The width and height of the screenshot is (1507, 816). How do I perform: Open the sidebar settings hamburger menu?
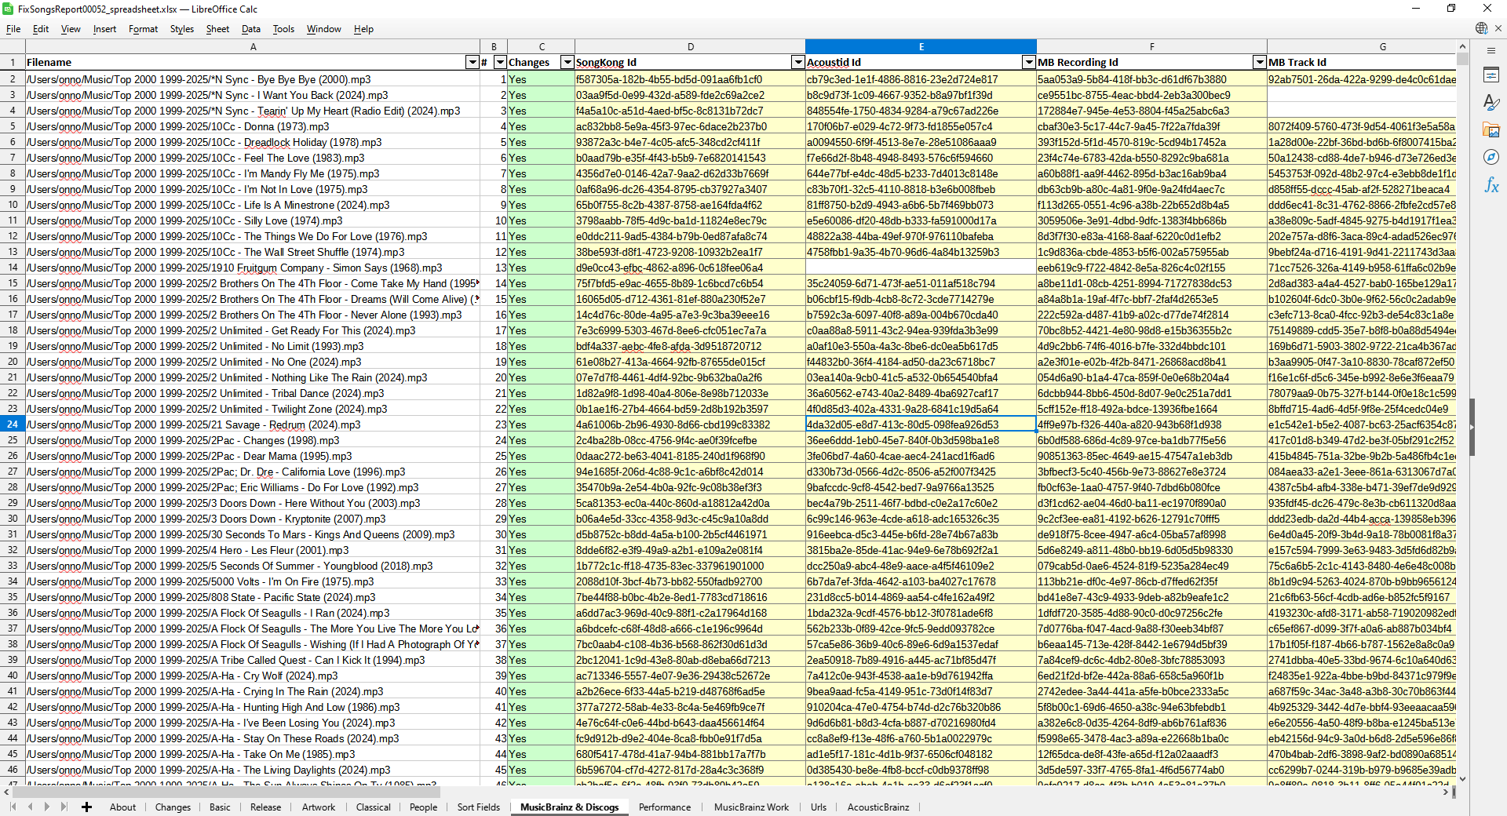1491,50
